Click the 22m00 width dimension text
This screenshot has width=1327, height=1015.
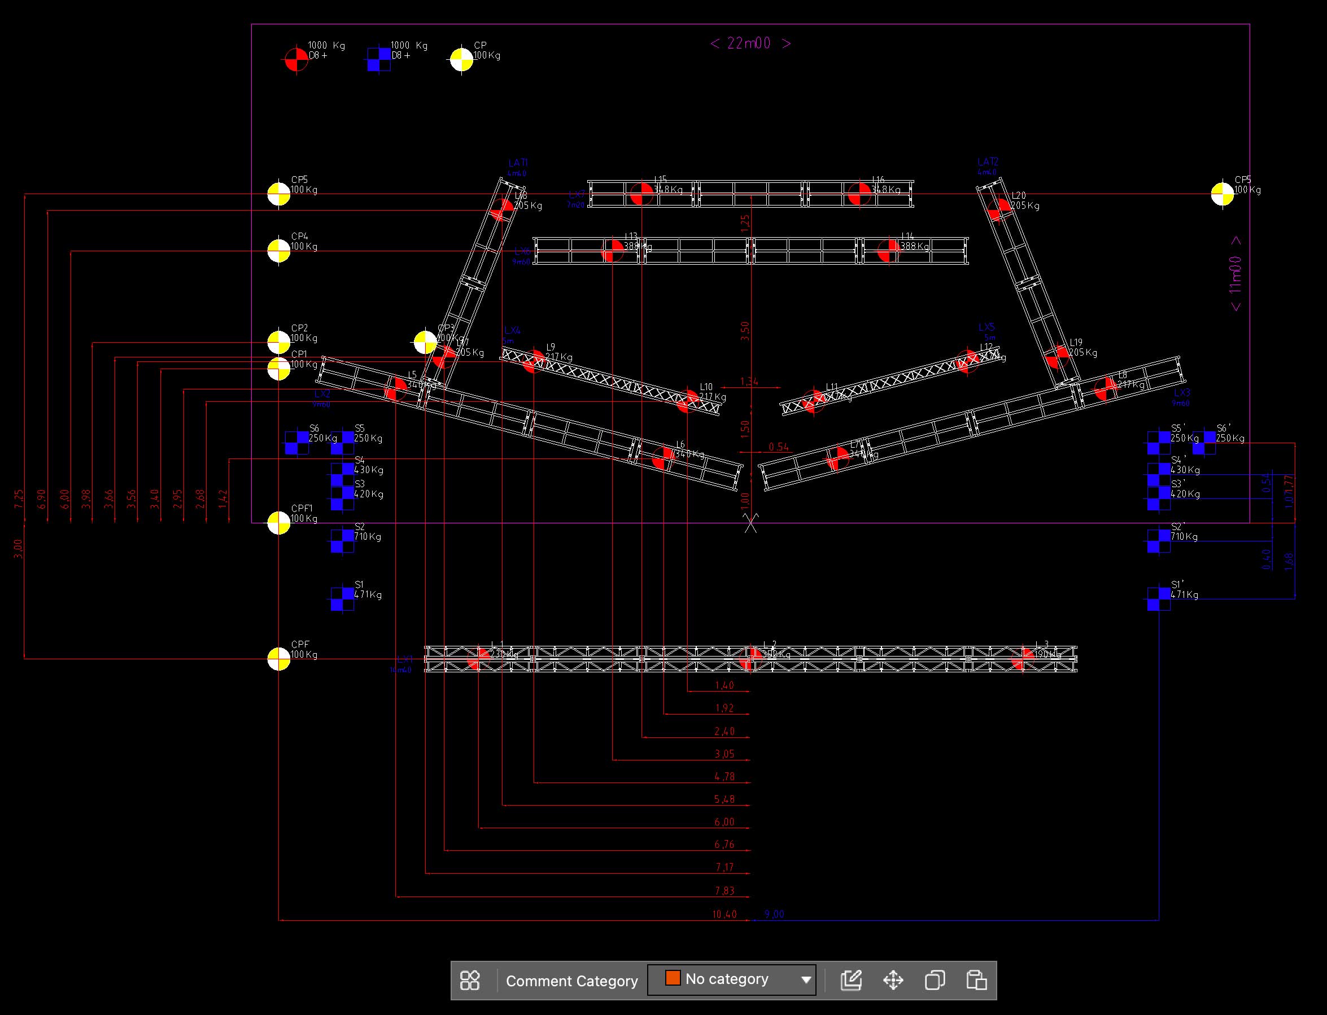point(749,43)
